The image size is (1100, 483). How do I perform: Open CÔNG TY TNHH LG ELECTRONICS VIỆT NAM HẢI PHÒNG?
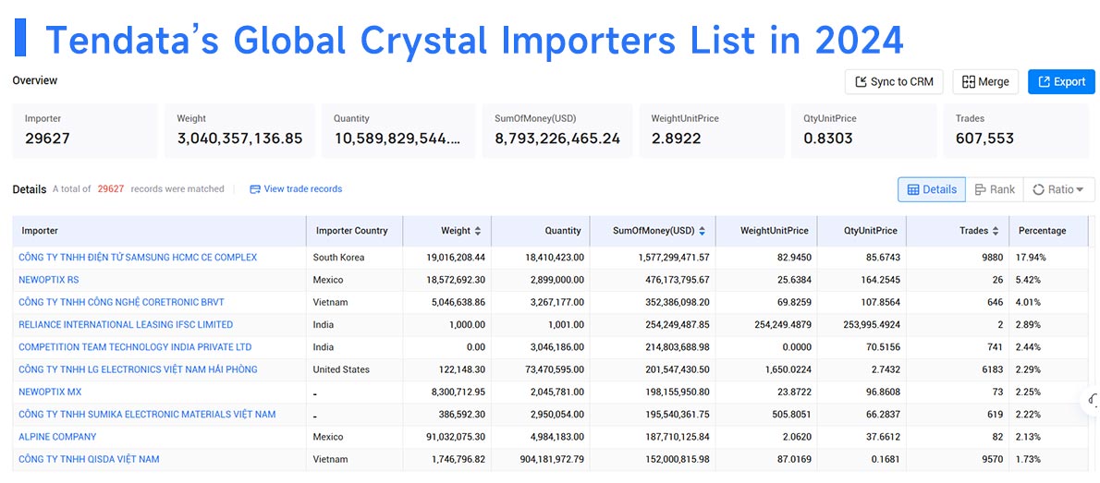click(138, 369)
